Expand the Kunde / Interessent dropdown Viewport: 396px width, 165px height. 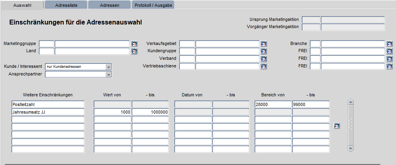(x=108, y=67)
